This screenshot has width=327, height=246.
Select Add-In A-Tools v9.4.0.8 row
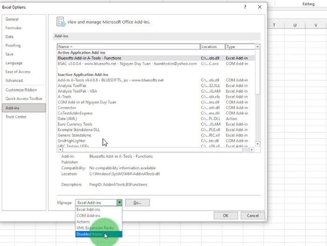click(156, 80)
